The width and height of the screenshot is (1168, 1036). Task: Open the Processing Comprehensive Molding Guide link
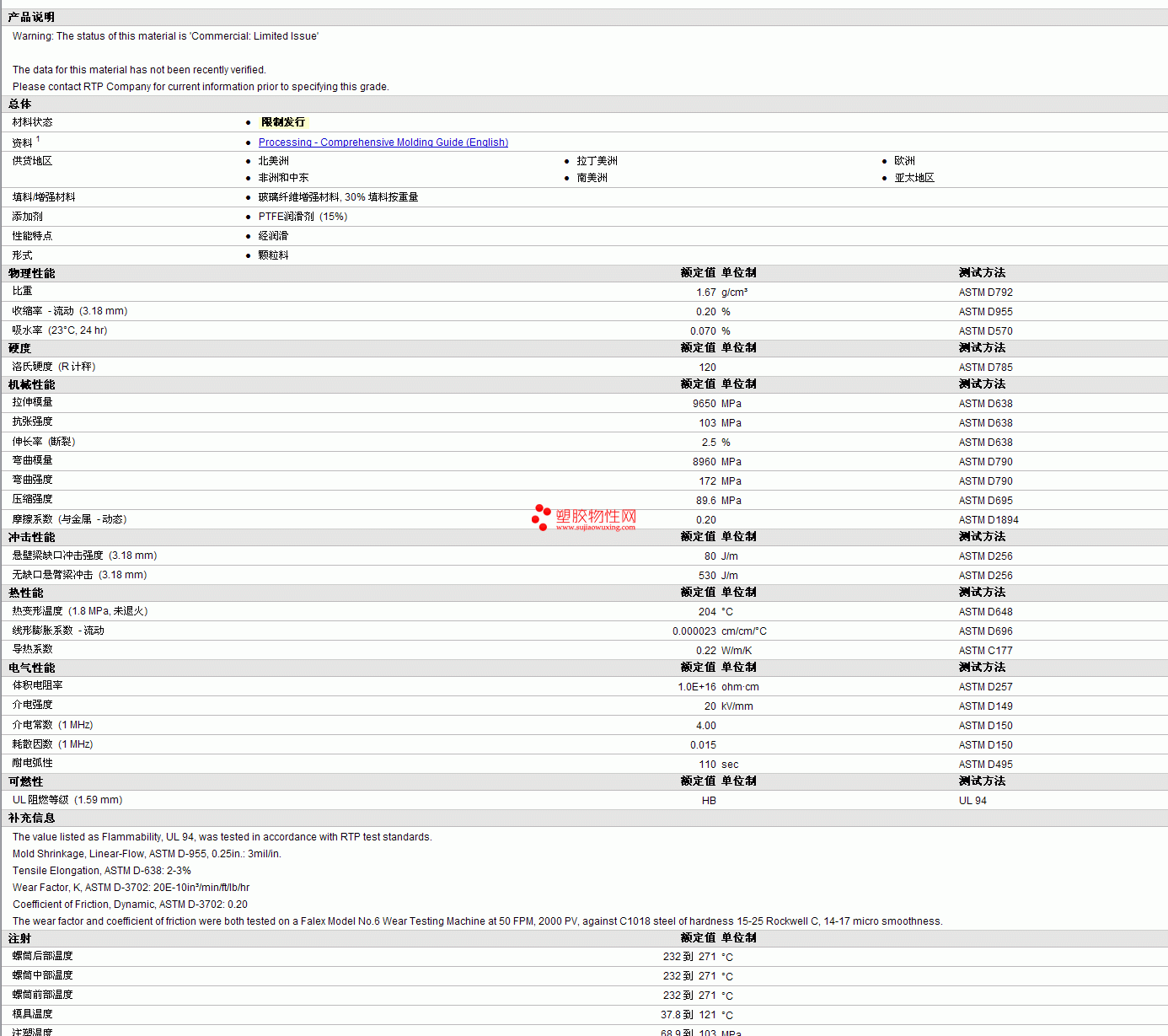383,142
